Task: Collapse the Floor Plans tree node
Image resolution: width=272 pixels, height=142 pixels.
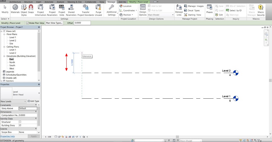Action: click(x=5, y=34)
